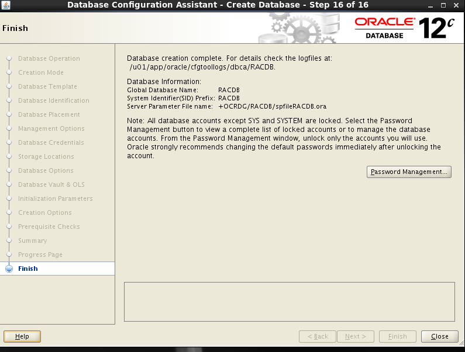
Task: Select the Progress Page step
Action: tap(40, 255)
